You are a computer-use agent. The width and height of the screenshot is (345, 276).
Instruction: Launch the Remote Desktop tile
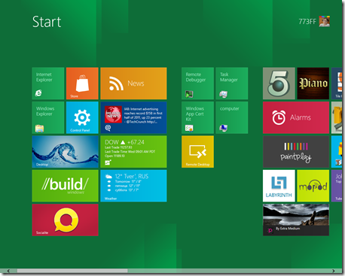pyautogui.click(x=197, y=151)
